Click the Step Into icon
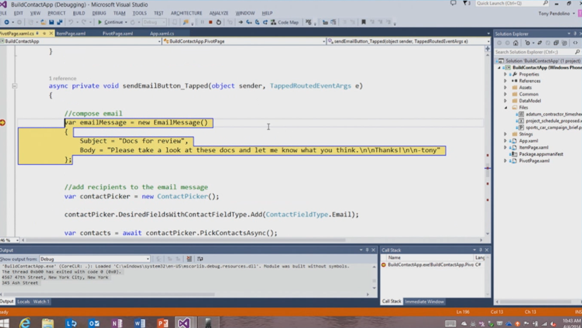Screen dimensions: 582x328 249,22
